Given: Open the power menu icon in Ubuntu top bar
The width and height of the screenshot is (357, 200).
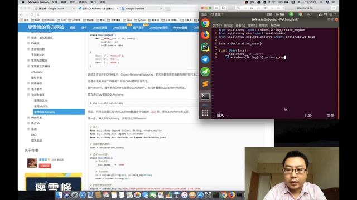Looking at the screenshot, I should (331, 14).
